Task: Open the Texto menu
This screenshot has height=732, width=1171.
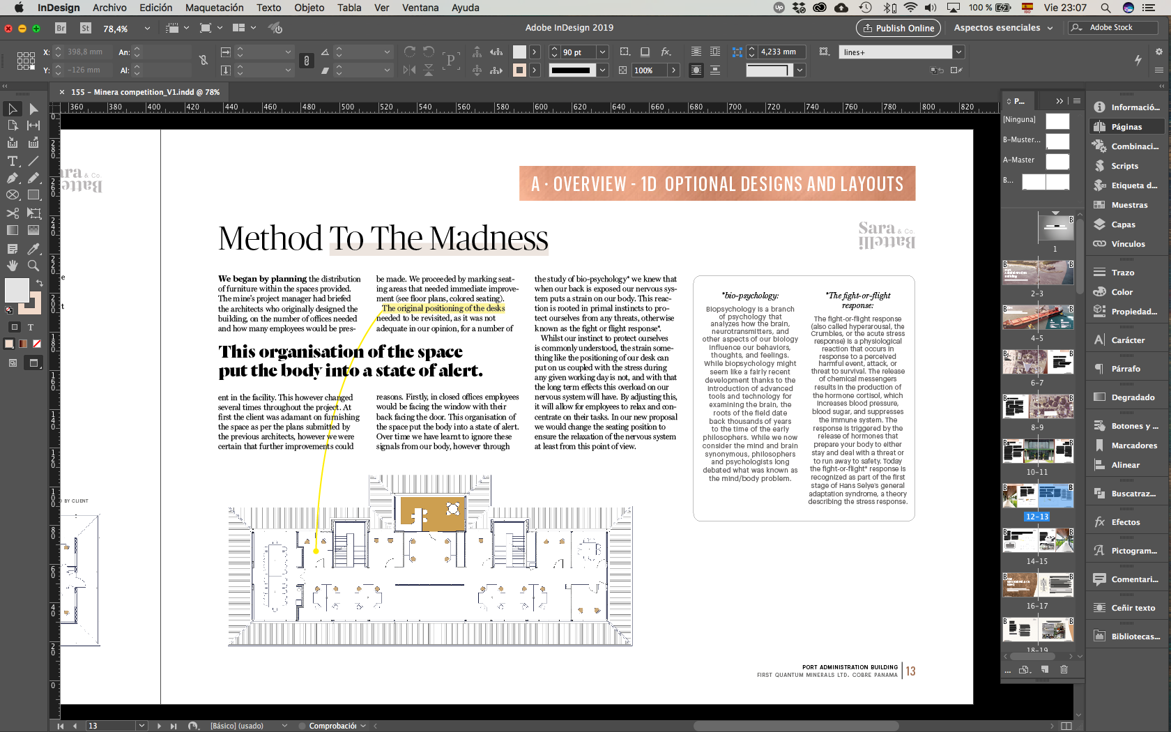Action: [268, 8]
